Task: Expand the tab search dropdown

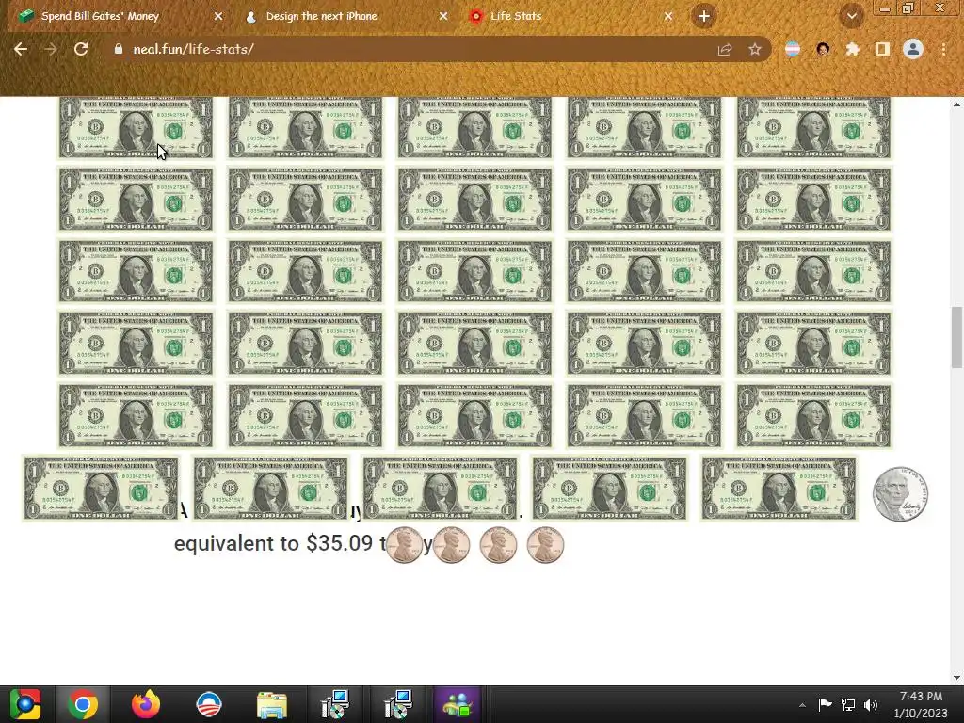Action: click(x=851, y=17)
